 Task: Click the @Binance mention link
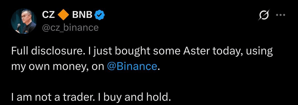[x=132, y=66]
